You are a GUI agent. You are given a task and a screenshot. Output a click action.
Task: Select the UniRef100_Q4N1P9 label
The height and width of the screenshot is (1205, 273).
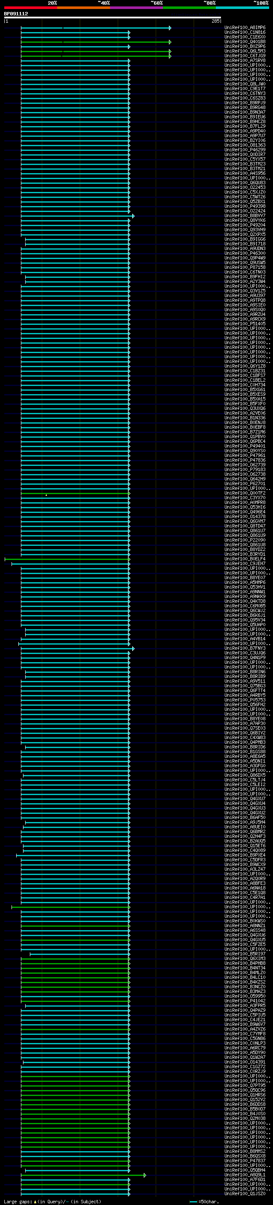[245, 658]
